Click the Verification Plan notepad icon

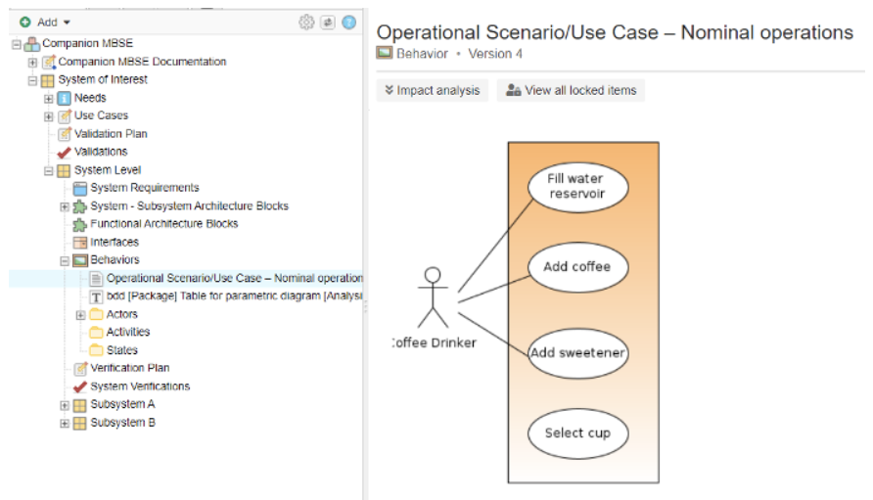(80, 368)
